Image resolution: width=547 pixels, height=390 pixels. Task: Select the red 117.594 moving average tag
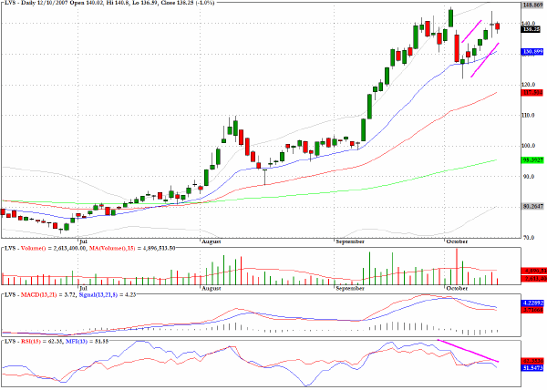(532, 93)
